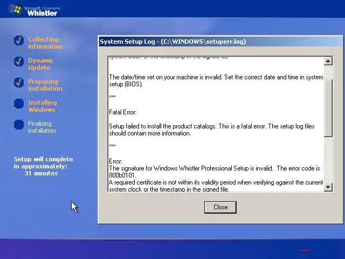This screenshot has width=345, height=259.
Task: Click the 'A required certificate is not within' line
Action: (x=216, y=182)
